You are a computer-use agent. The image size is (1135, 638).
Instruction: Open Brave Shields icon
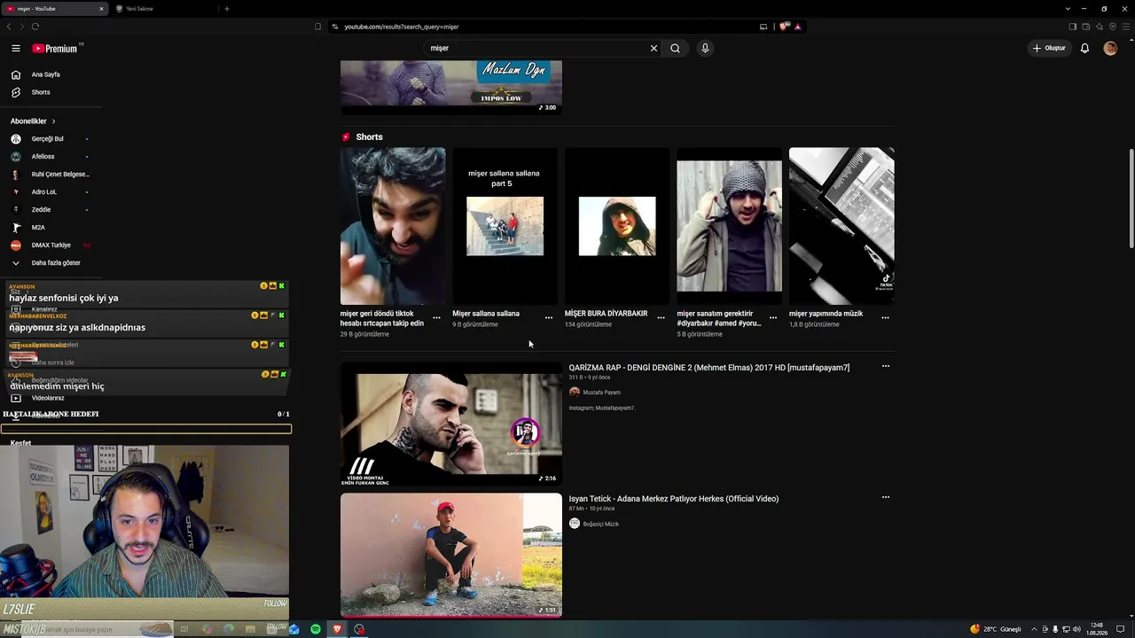[784, 27]
